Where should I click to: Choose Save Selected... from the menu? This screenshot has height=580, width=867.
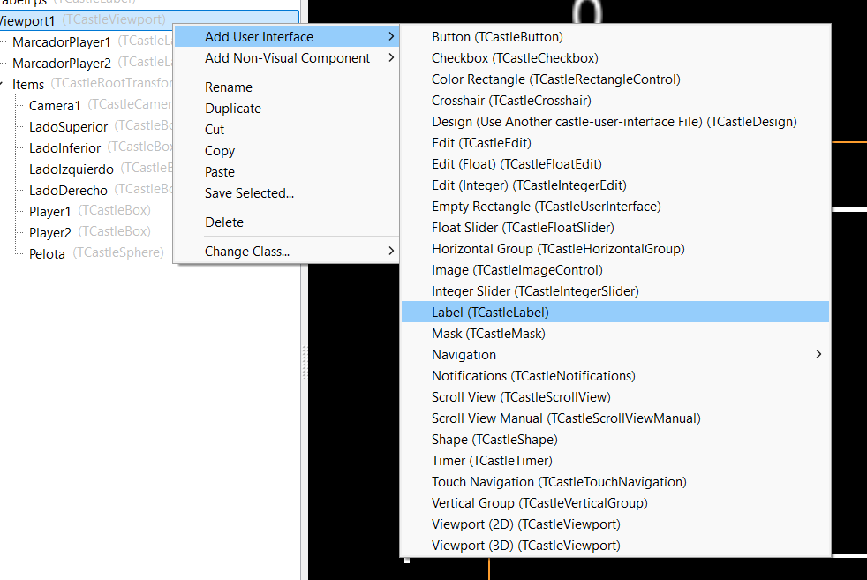tap(286, 193)
